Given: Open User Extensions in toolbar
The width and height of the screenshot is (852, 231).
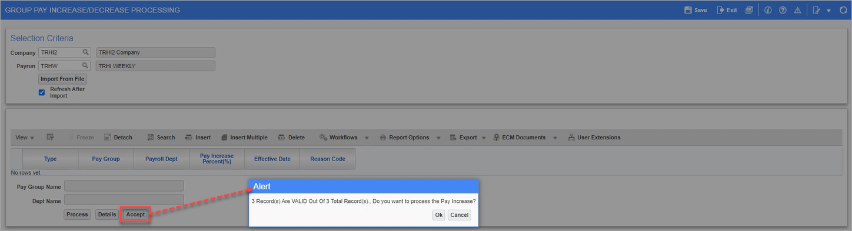Looking at the screenshot, I should tap(594, 138).
